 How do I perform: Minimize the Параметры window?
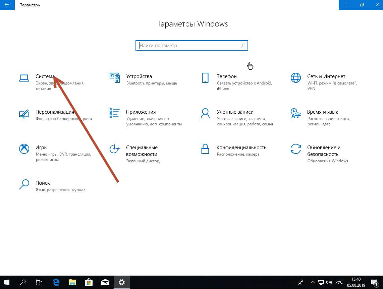pos(346,5)
